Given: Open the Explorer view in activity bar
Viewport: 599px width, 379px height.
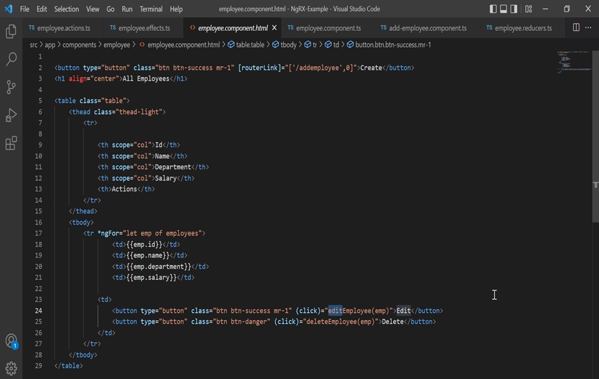Looking at the screenshot, I should click(11, 31).
